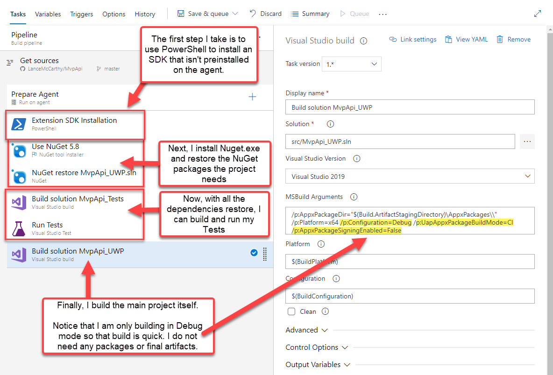Click the info icon beside Visual Studio build title

coord(364,41)
